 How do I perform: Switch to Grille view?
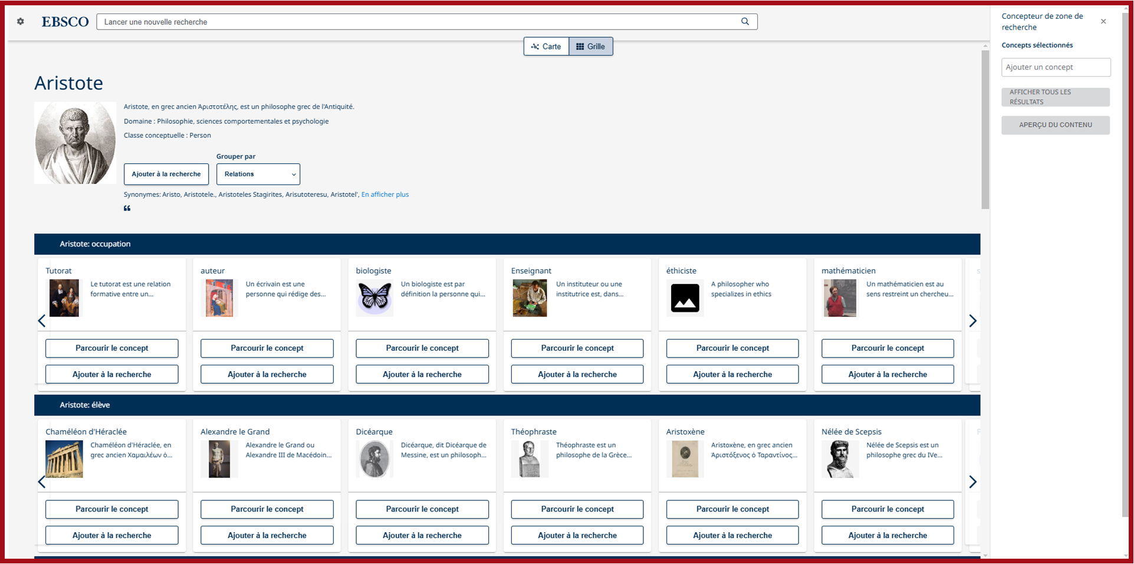pyautogui.click(x=590, y=47)
